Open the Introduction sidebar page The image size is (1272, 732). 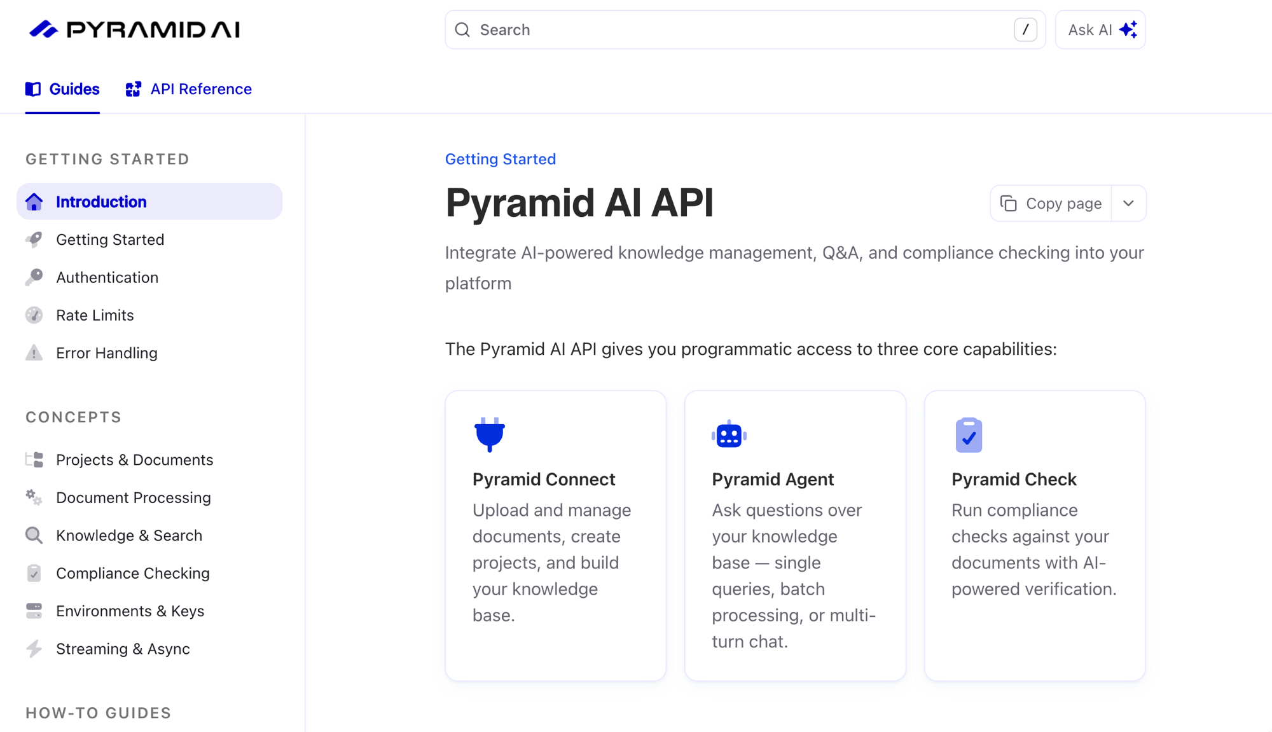point(149,202)
